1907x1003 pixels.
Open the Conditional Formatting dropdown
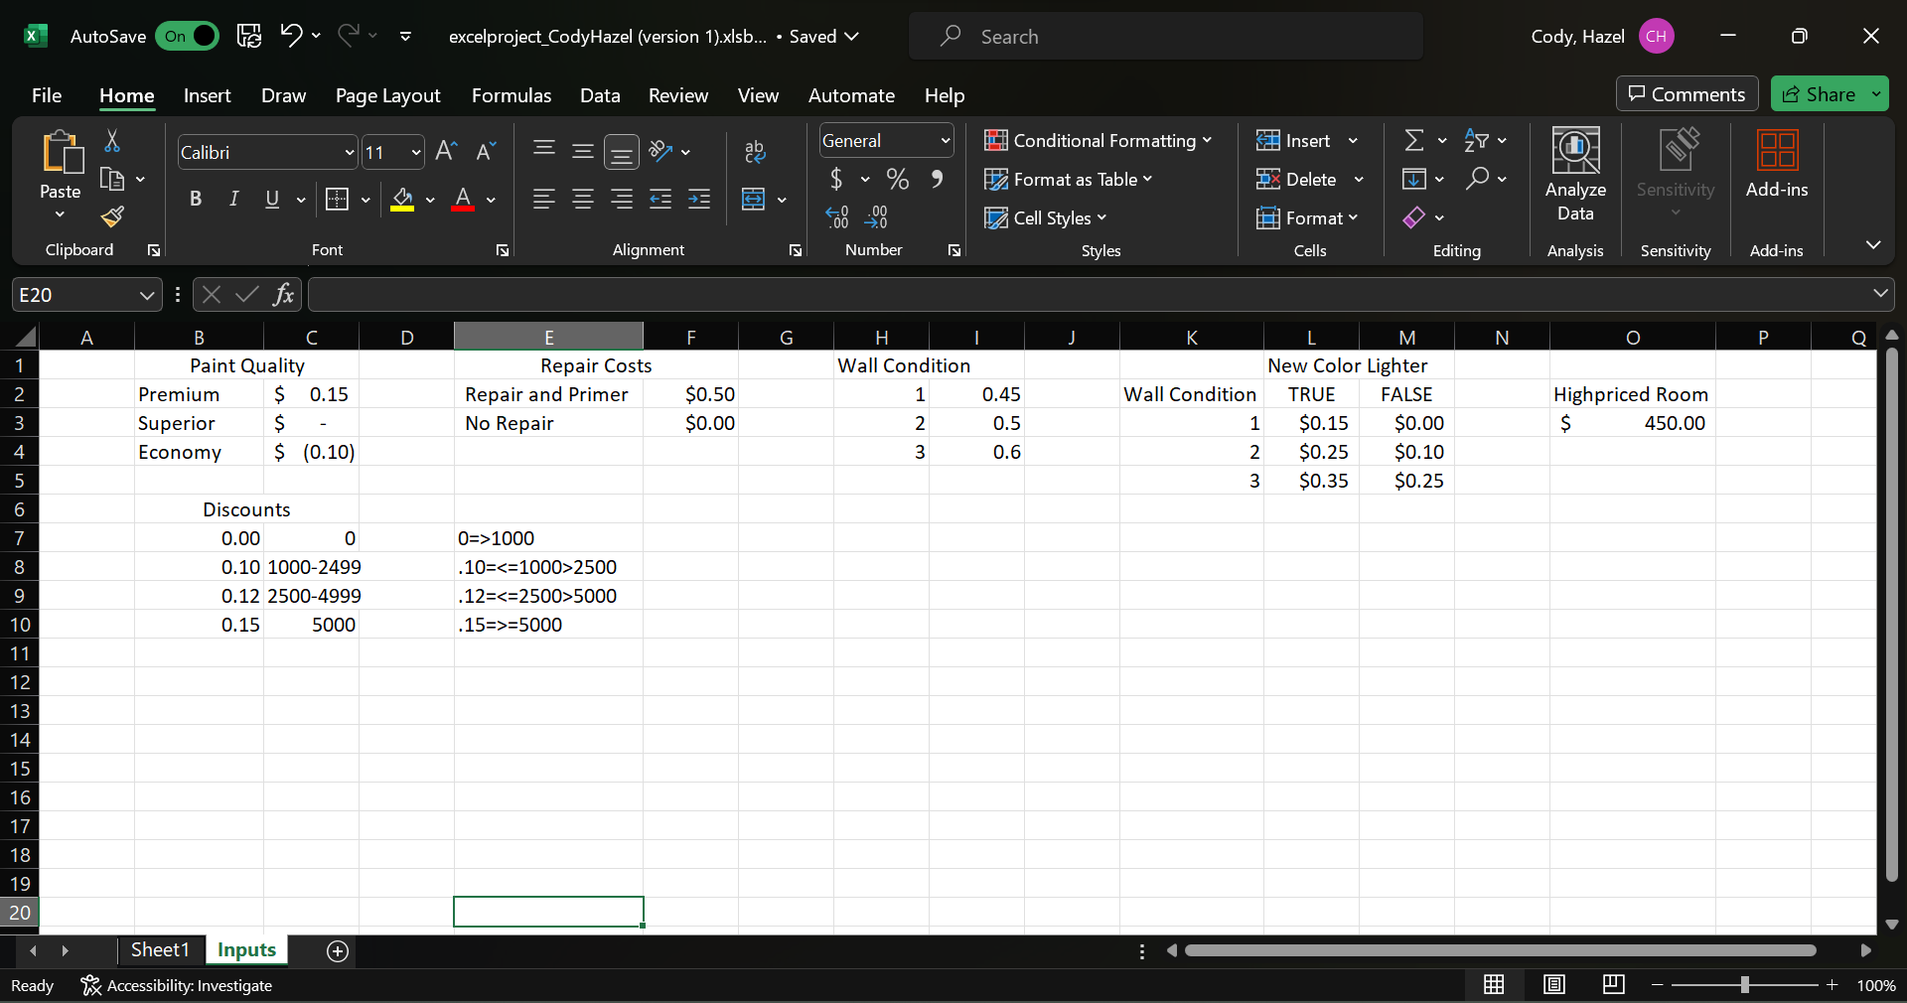point(1098,141)
